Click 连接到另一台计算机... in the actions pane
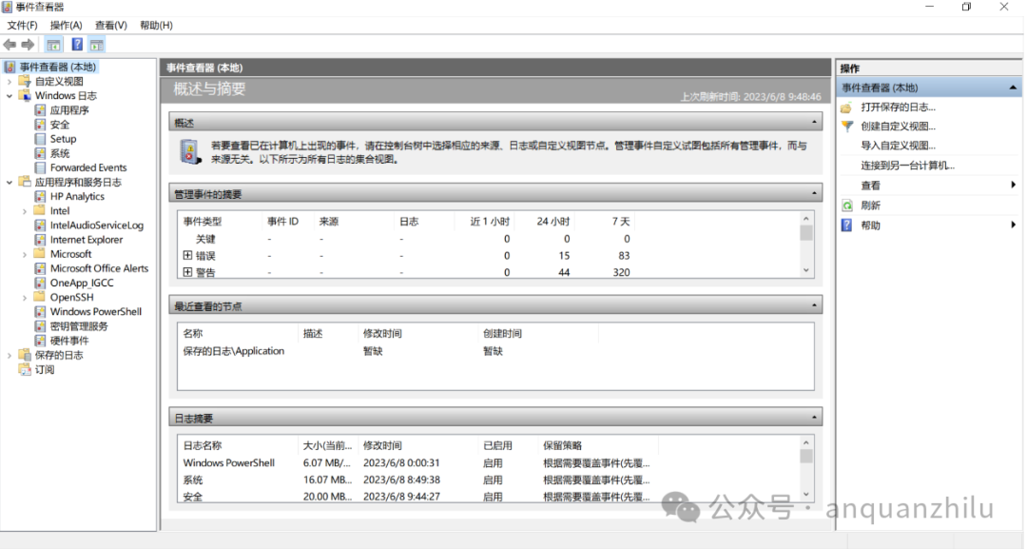The height and width of the screenshot is (549, 1027). (x=907, y=166)
